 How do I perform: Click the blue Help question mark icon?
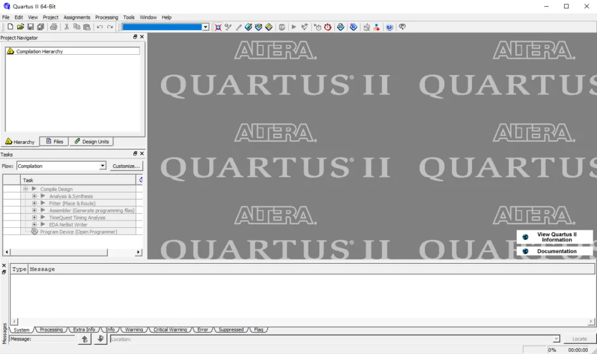(389, 27)
